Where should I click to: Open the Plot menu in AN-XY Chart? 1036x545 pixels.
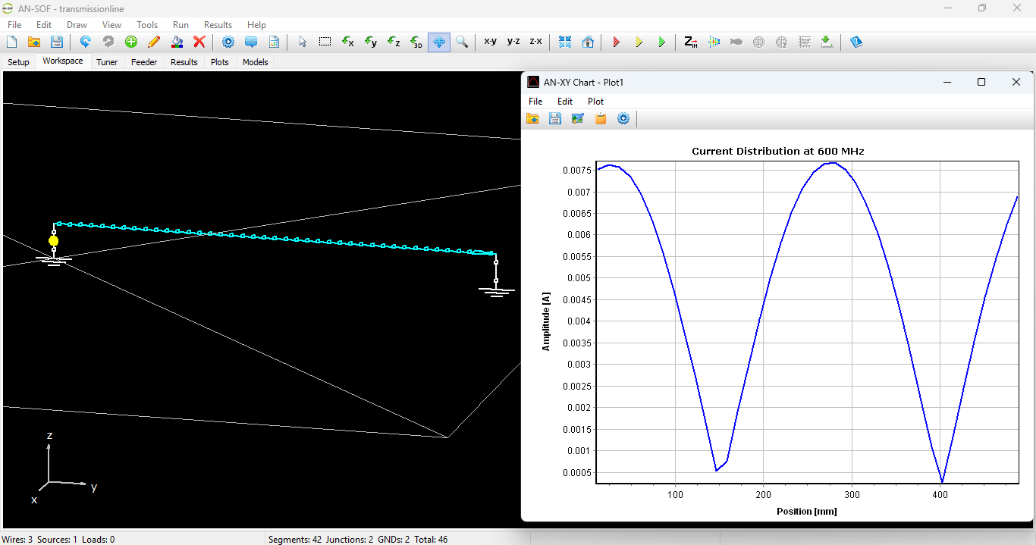(x=595, y=101)
